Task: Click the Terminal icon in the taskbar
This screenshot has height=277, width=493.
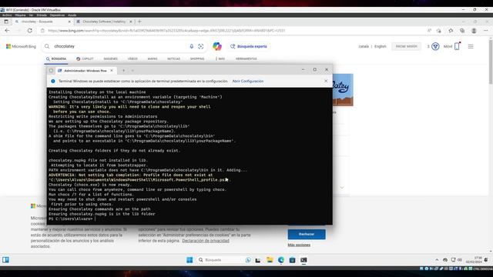Action: 304,260
